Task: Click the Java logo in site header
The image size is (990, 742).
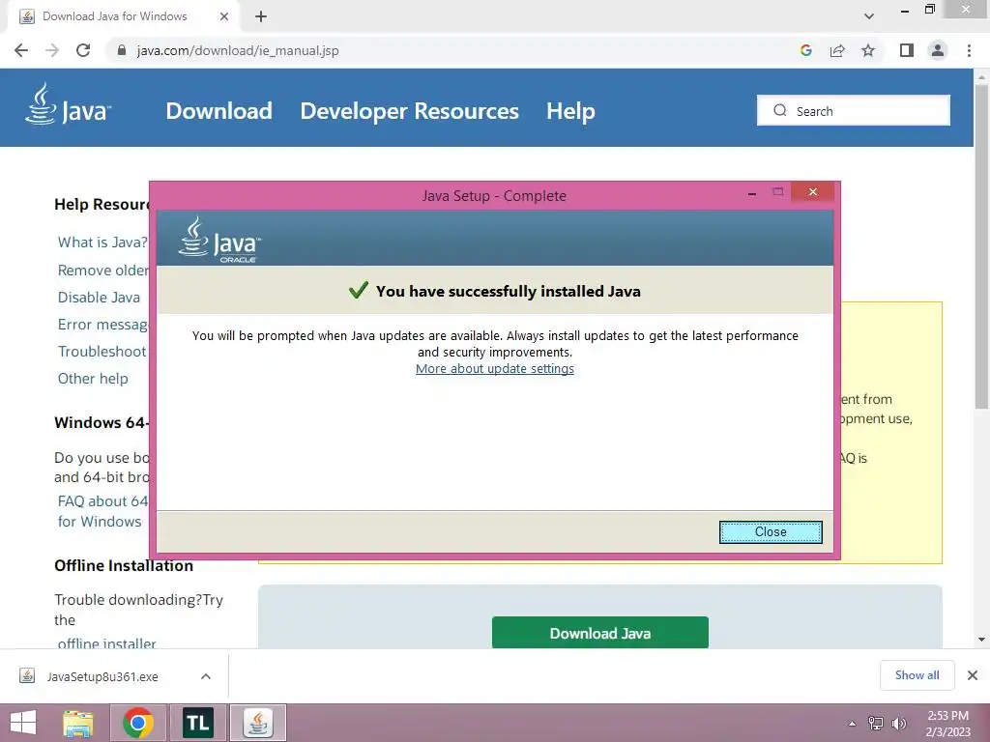Action: click(x=69, y=104)
